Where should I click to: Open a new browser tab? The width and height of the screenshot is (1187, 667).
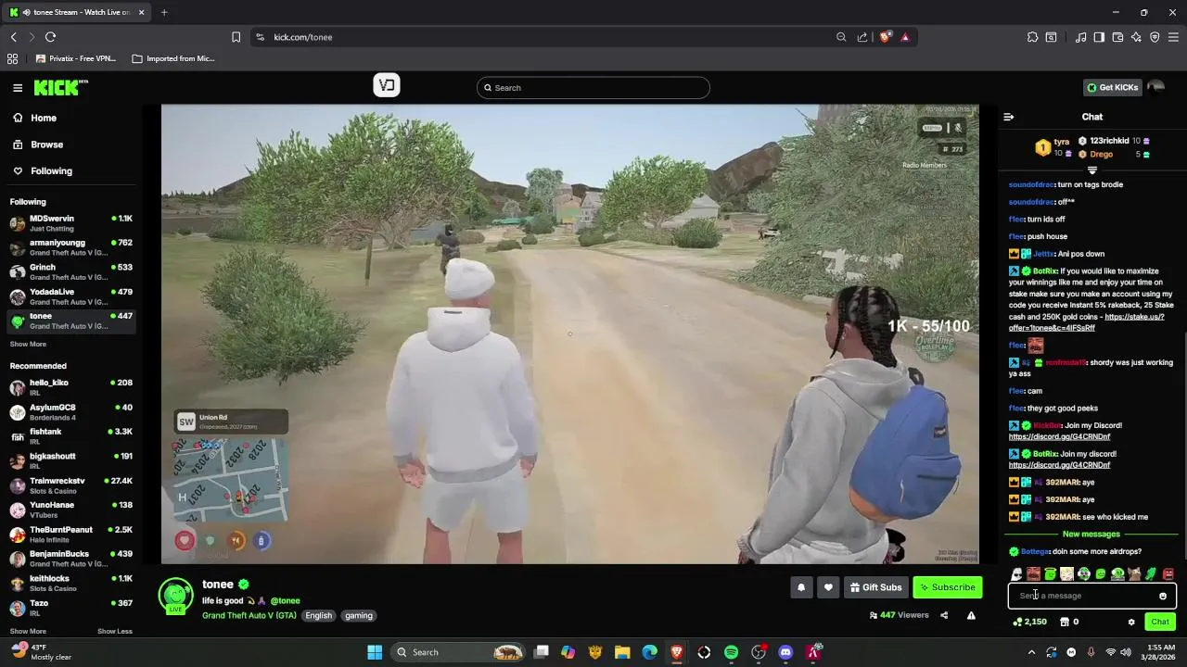click(164, 12)
